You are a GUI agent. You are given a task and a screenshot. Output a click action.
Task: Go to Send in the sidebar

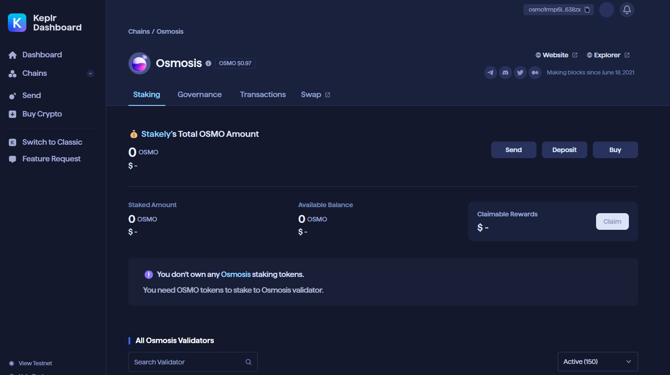(x=31, y=95)
